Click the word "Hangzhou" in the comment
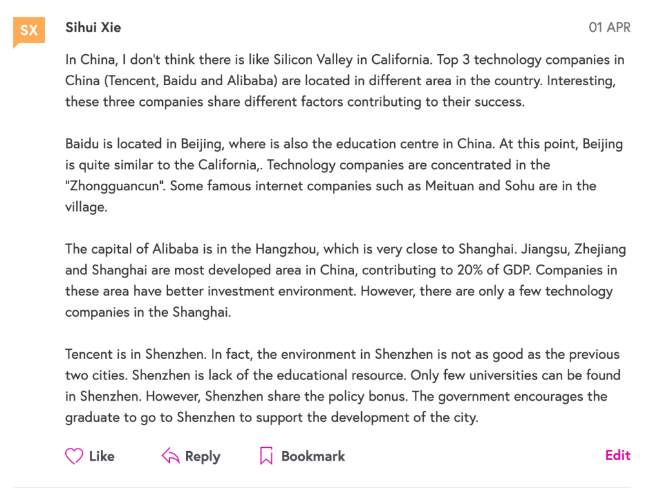 287,249
